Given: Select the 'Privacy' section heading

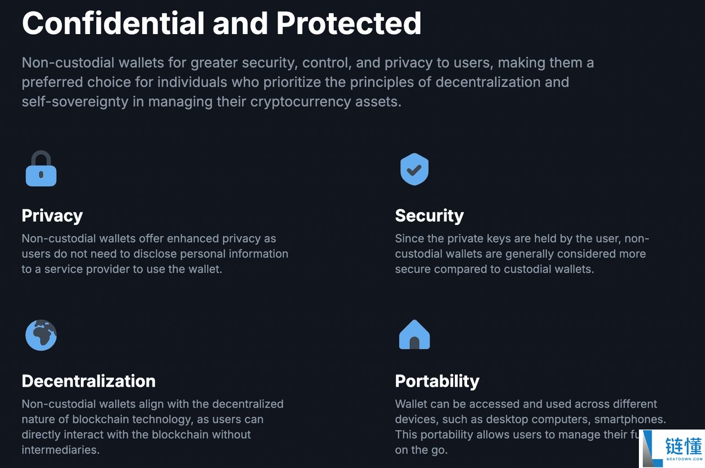Looking at the screenshot, I should coord(52,216).
